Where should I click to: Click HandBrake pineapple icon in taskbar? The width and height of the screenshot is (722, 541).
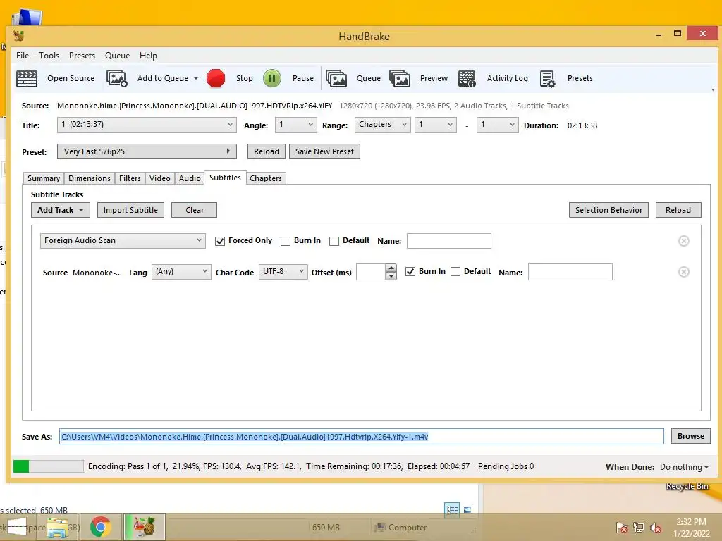[144, 527]
